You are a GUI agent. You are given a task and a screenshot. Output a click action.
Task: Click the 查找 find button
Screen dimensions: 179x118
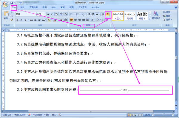167,12
